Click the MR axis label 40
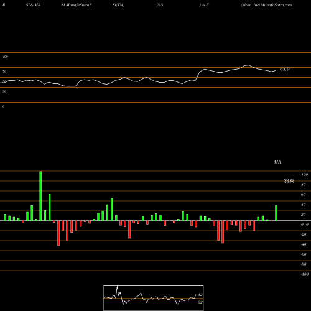The height and width of the screenshot is (311, 311). pyautogui.click(x=304, y=205)
